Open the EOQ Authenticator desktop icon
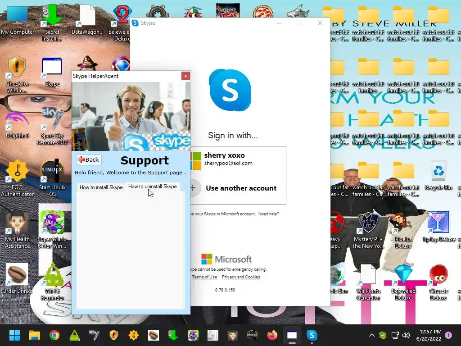This screenshot has width=461, height=346. pos(17,178)
